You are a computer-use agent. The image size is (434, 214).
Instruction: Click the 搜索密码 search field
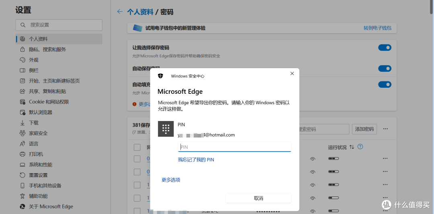coord(324,129)
